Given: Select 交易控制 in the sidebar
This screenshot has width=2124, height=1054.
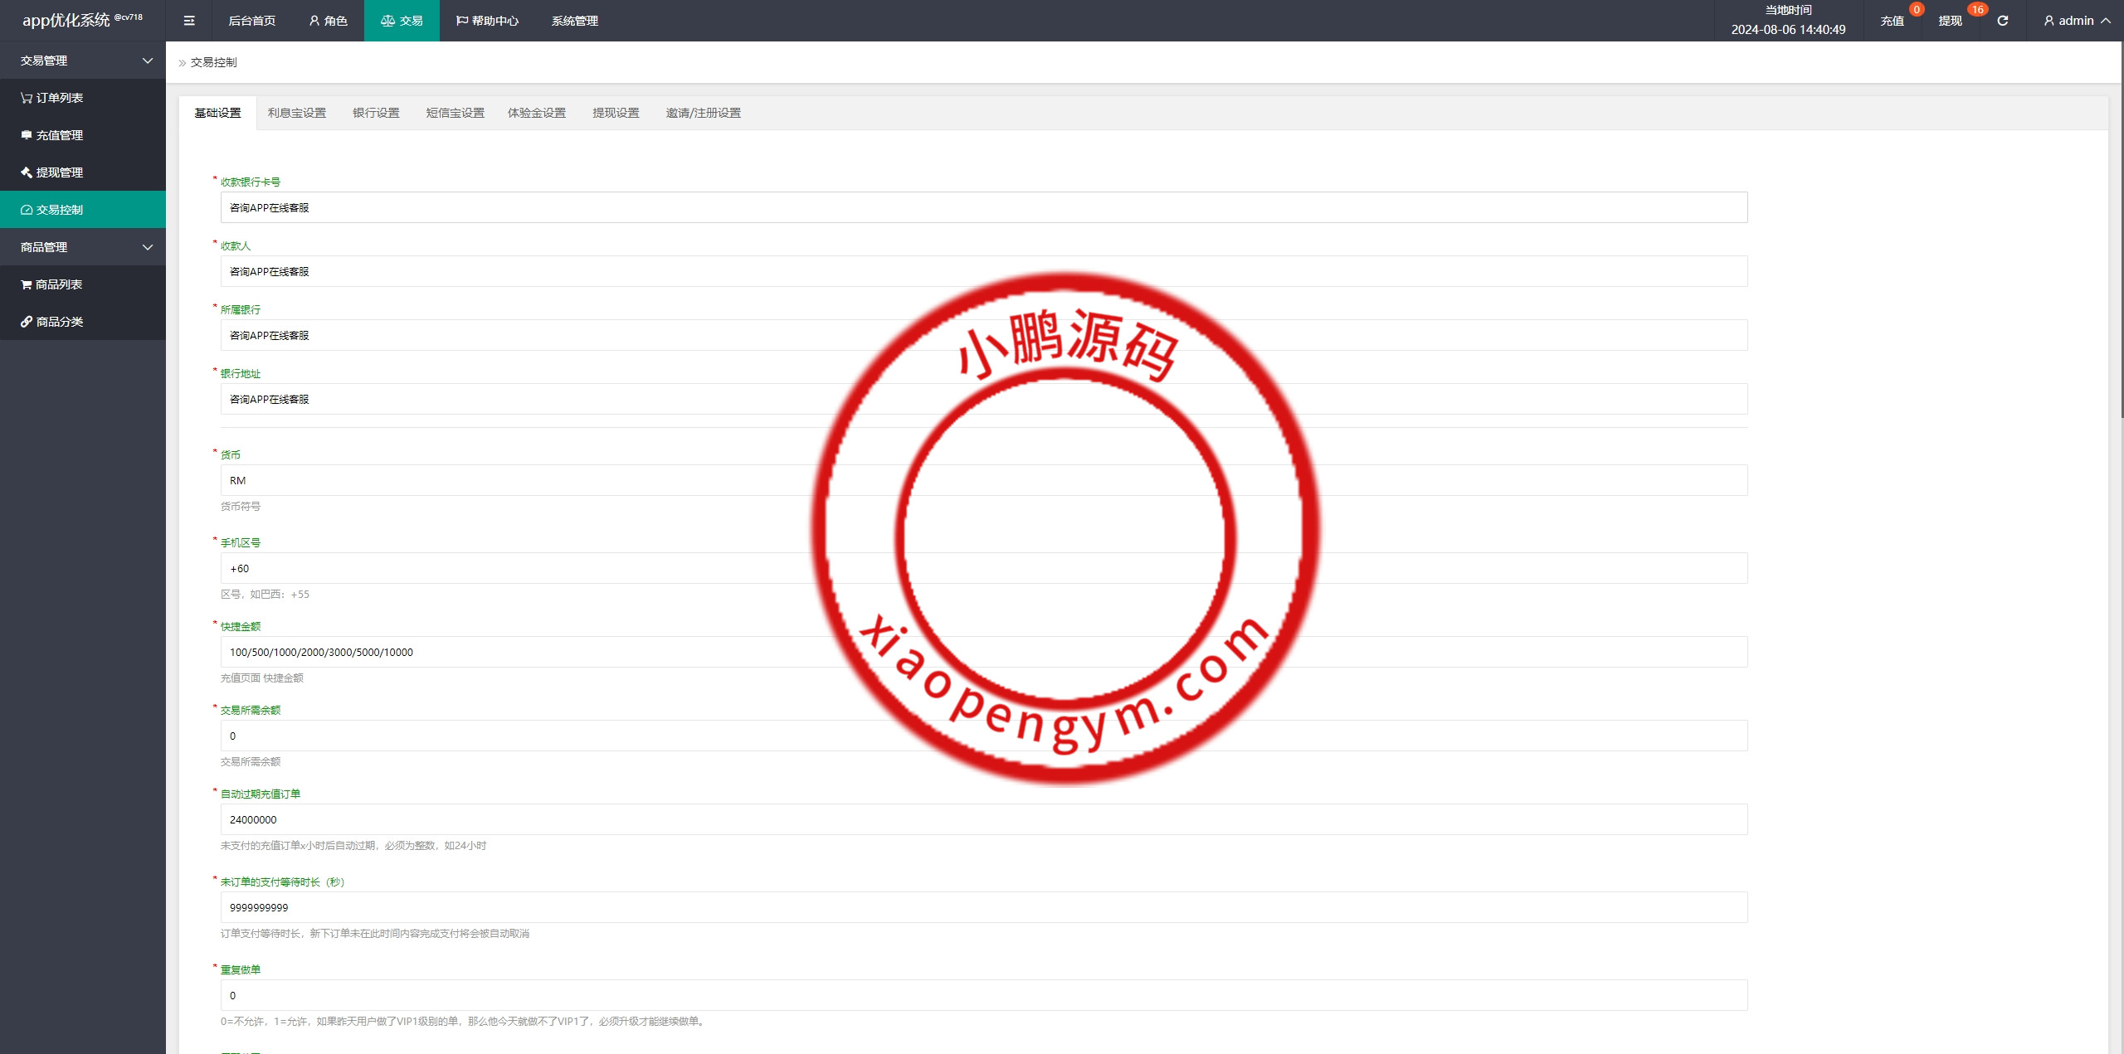Looking at the screenshot, I should pyautogui.click(x=58, y=210).
